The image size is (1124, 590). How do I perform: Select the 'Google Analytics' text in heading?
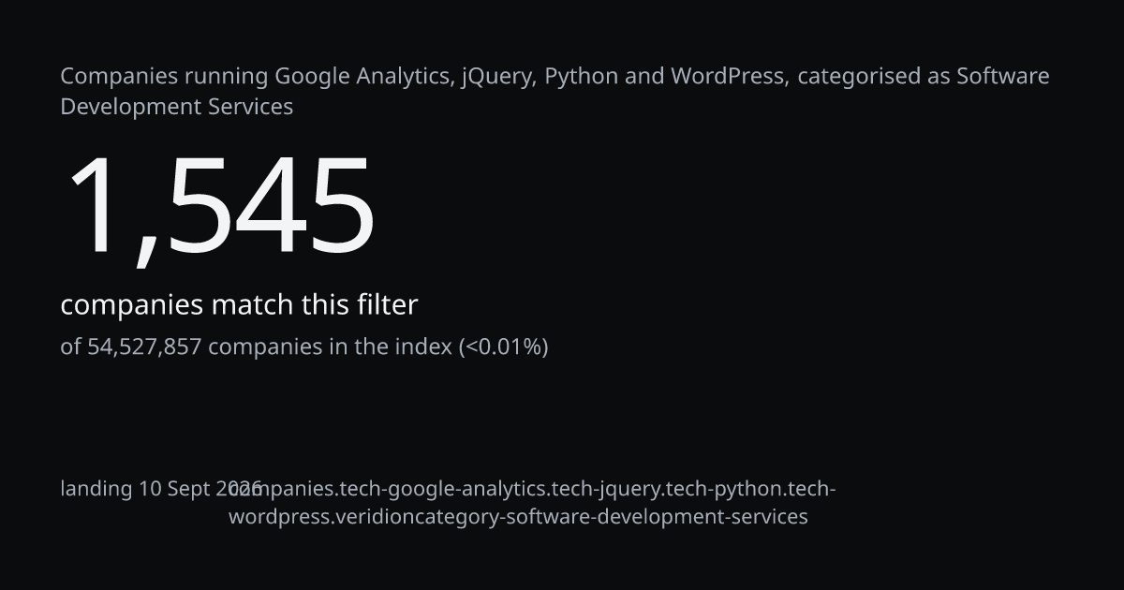pyautogui.click(x=363, y=77)
